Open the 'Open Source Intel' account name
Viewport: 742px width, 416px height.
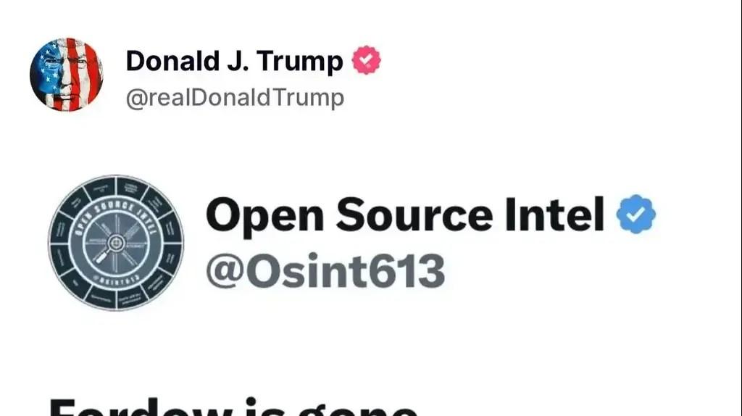coord(405,215)
